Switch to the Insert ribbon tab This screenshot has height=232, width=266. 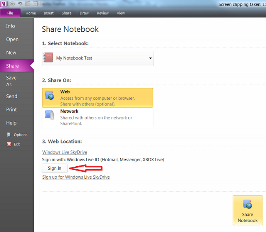49,13
